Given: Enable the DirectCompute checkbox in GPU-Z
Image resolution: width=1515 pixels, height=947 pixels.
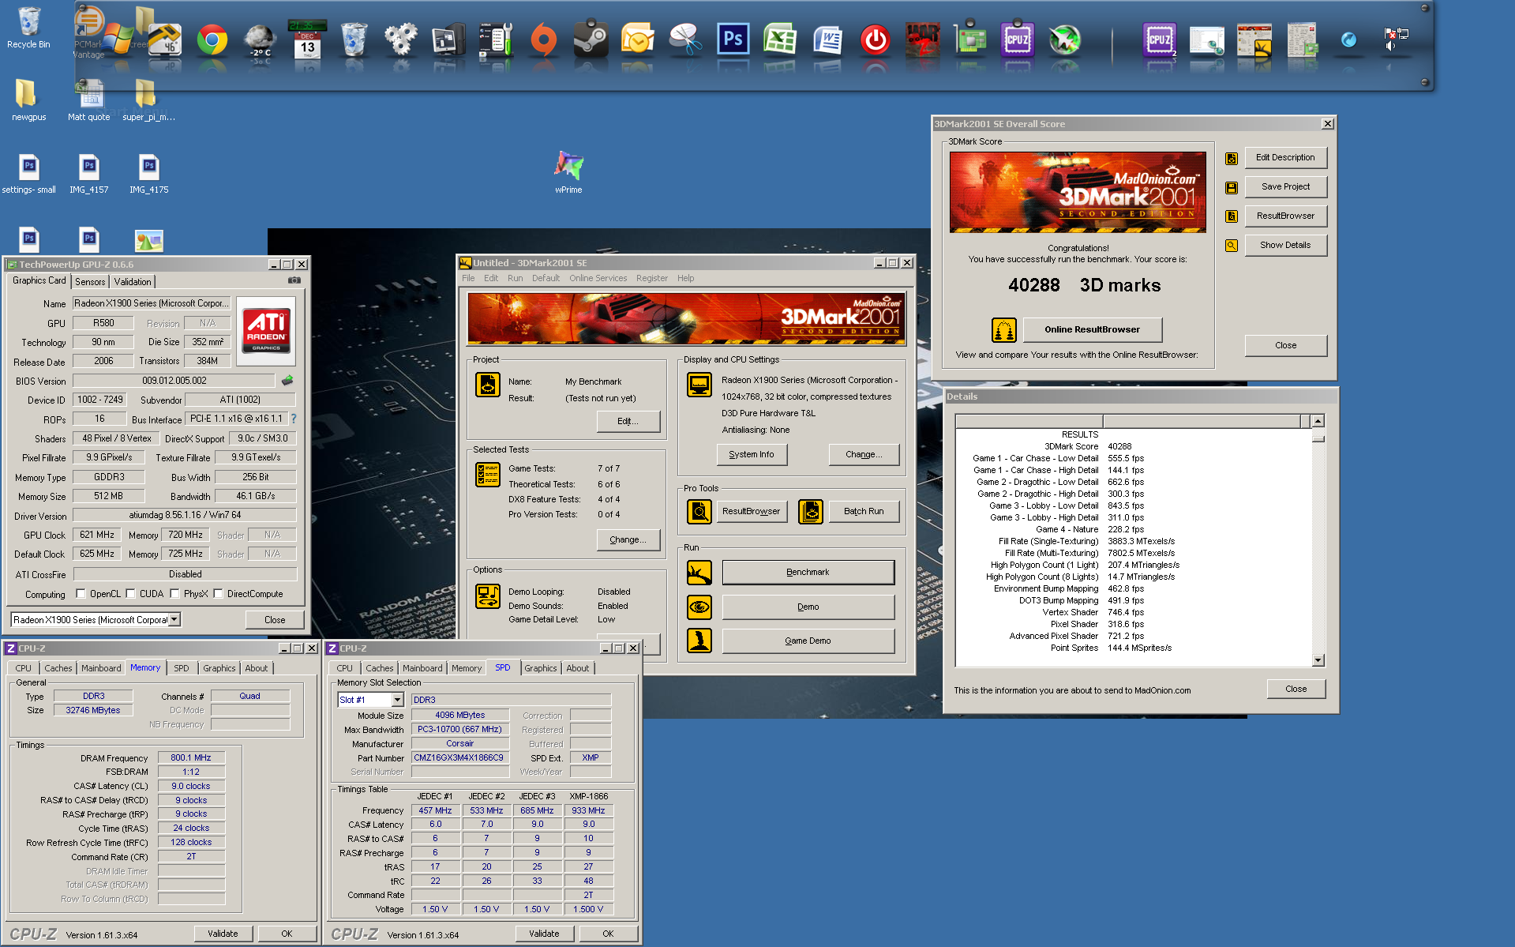Looking at the screenshot, I should click(219, 594).
